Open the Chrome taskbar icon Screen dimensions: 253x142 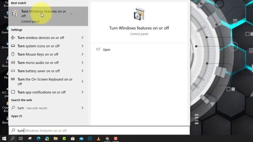coord(107,138)
